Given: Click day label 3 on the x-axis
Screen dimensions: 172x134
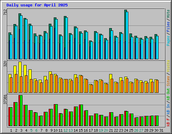Looking at the screenshot, I should (21, 130).
